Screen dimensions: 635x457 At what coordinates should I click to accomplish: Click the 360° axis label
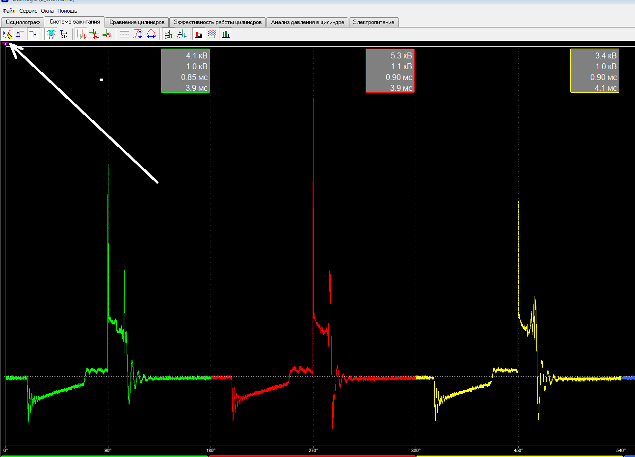click(416, 450)
